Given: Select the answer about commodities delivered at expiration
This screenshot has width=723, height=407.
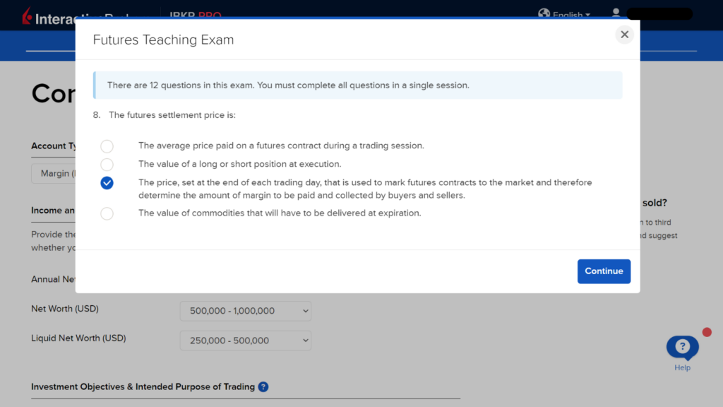Looking at the screenshot, I should click(107, 213).
